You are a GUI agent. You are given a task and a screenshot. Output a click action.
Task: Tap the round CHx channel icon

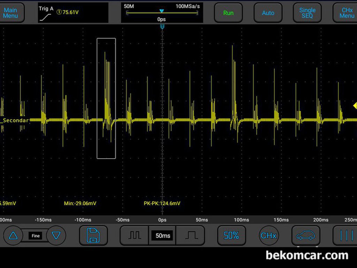point(268,236)
